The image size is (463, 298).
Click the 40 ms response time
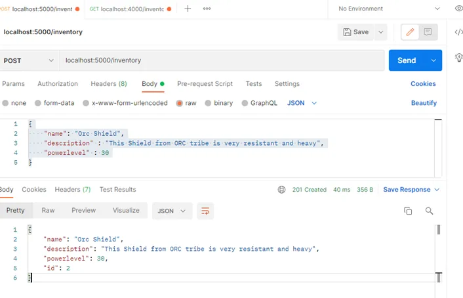[342, 190]
